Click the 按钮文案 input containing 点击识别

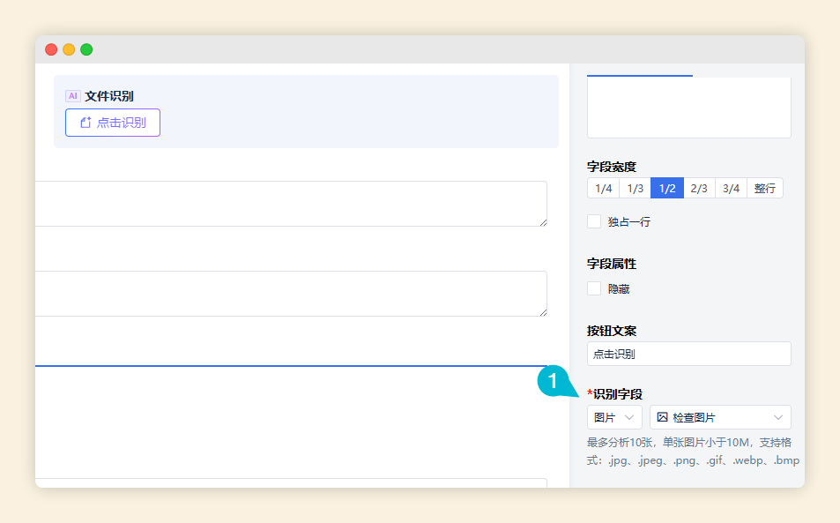pos(689,354)
